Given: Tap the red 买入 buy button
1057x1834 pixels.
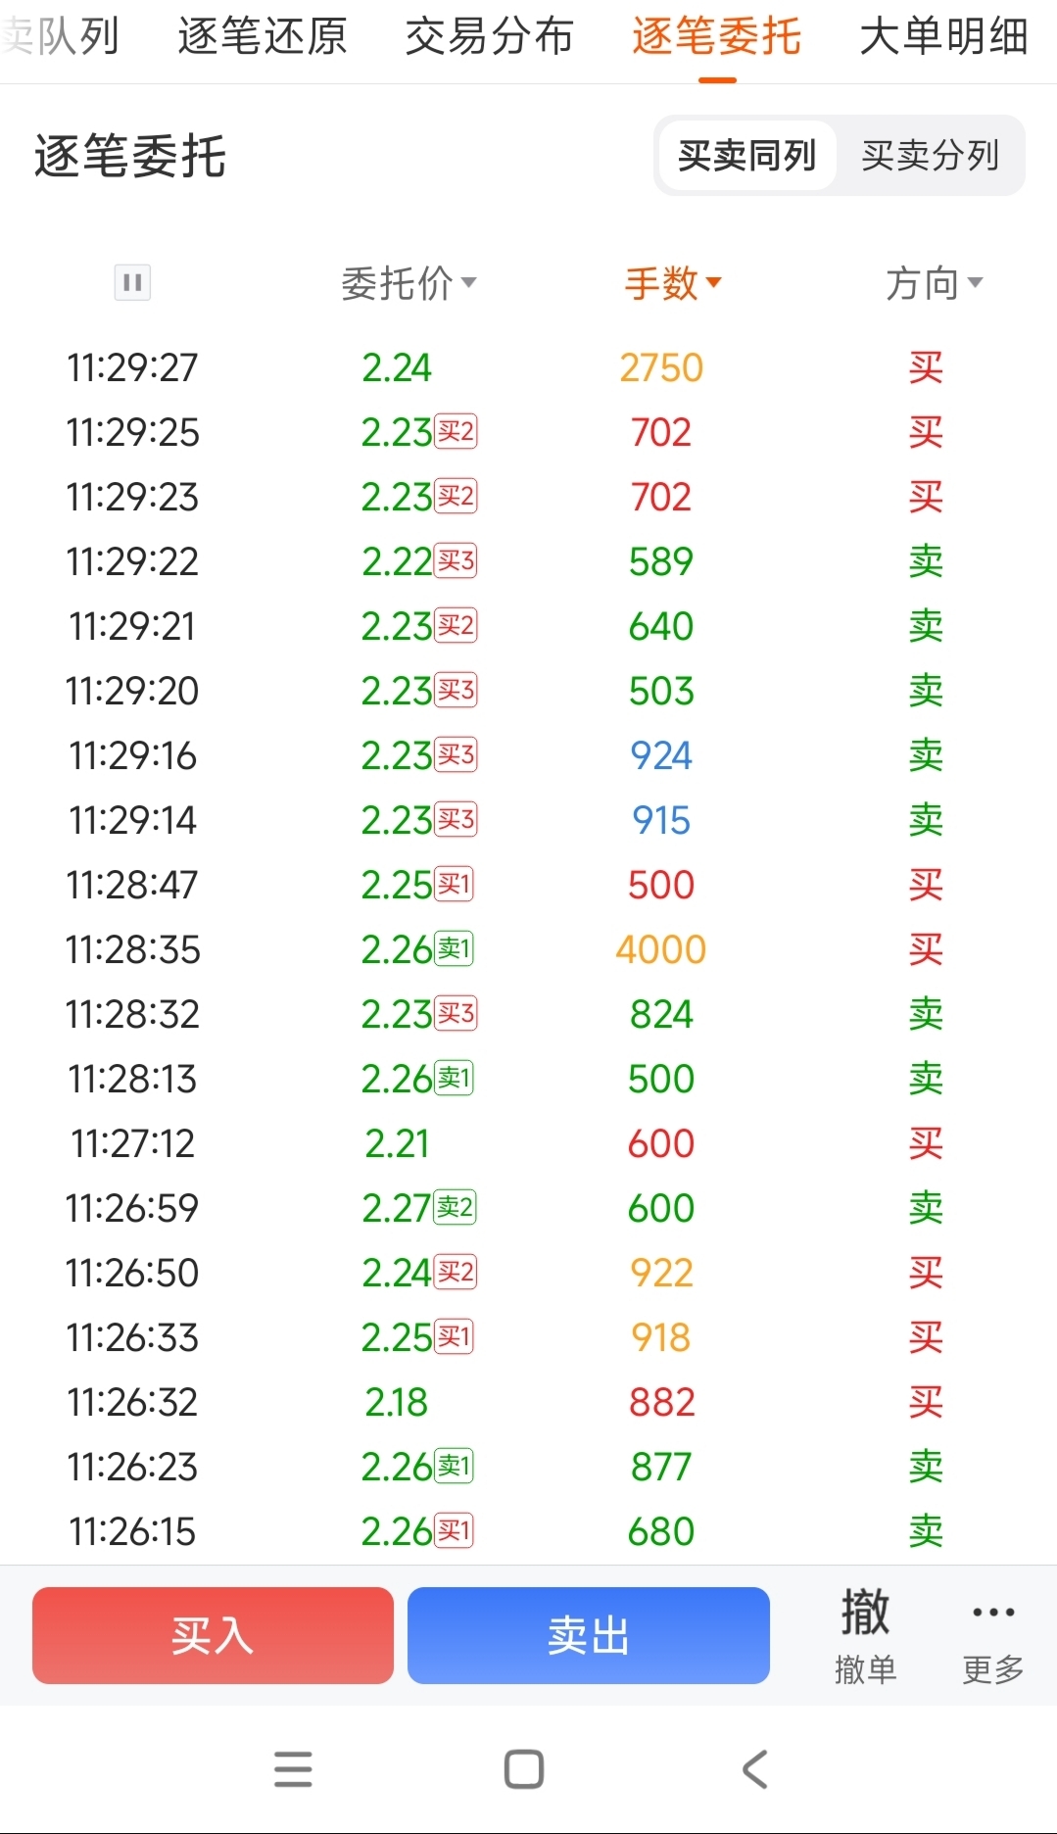Looking at the screenshot, I should (x=213, y=1636).
